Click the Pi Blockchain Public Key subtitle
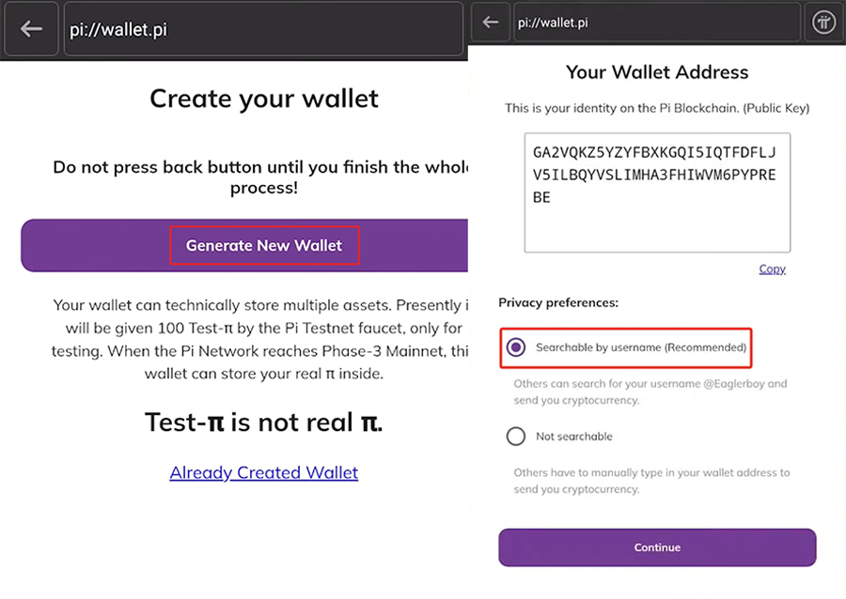This screenshot has height=599, width=846. pyautogui.click(x=657, y=109)
